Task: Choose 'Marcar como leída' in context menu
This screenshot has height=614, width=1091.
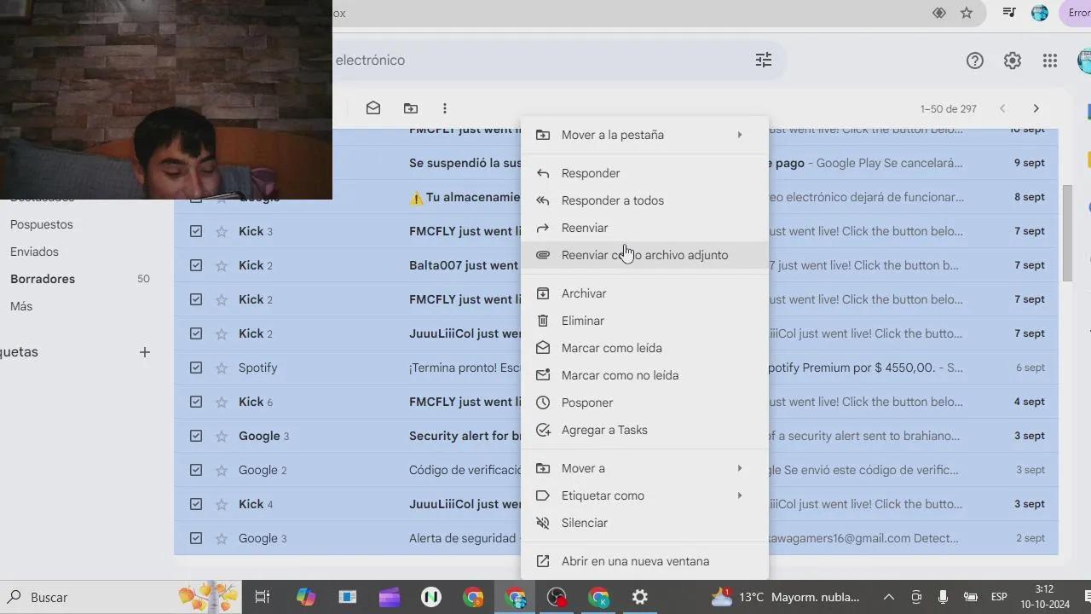Action: tap(611, 348)
